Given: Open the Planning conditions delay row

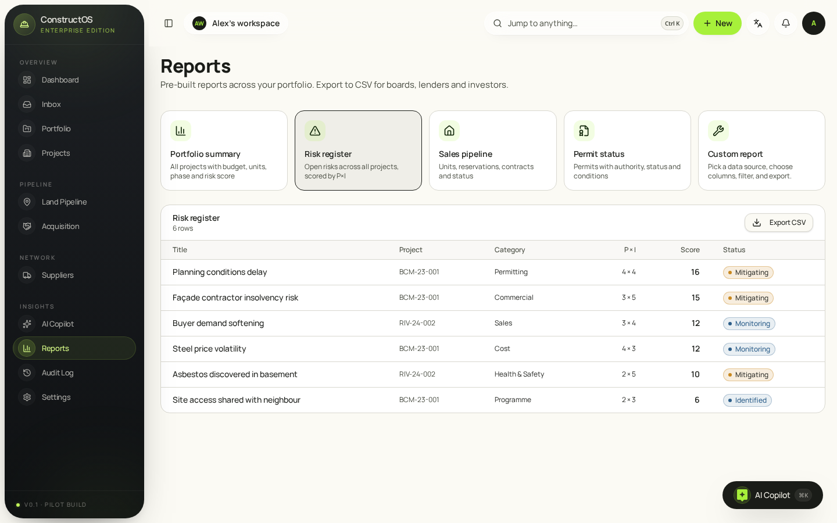Looking at the screenshot, I should 493,272.
